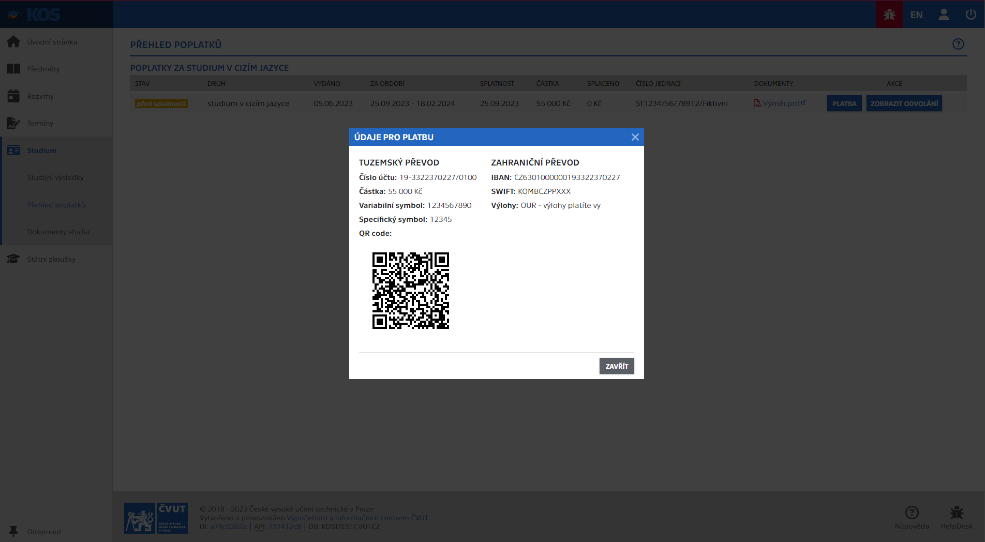The width and height of the screenshot is (985, 542).
Task: Open user profile icon
Action: tap(944, 14)
